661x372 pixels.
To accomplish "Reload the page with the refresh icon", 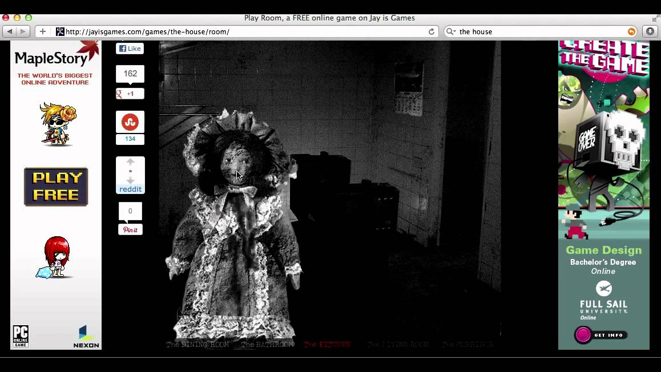I will point(432,31).
